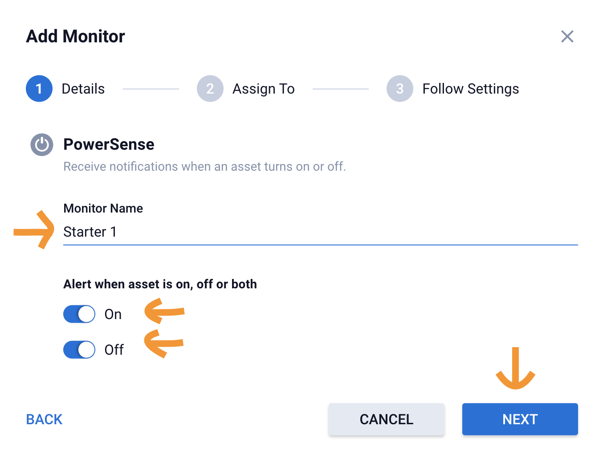This screenshot has width=603, height=459.
Task: Click the step 1 circle icon
Action: coord(39,89)
